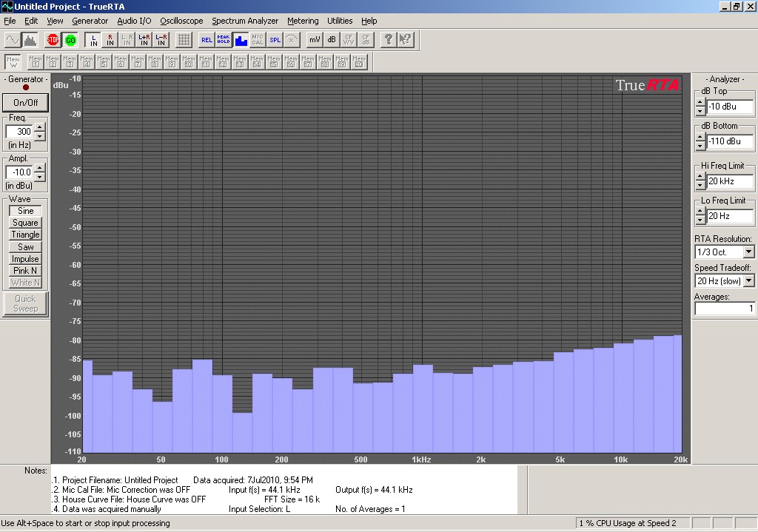
Task: Select R IN right input channel
Action: coord(110,40)
